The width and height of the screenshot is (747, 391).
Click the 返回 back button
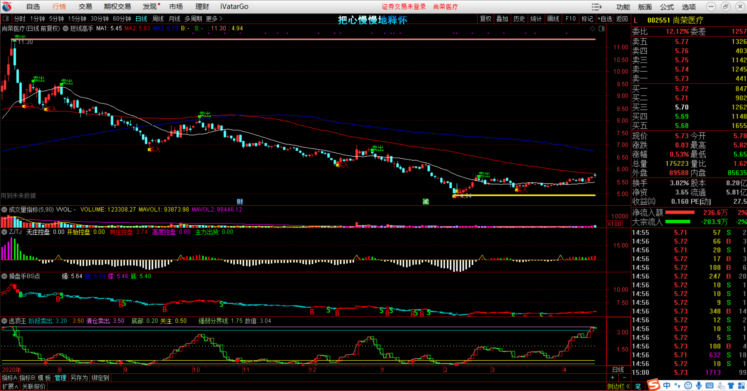click(622, 19)
